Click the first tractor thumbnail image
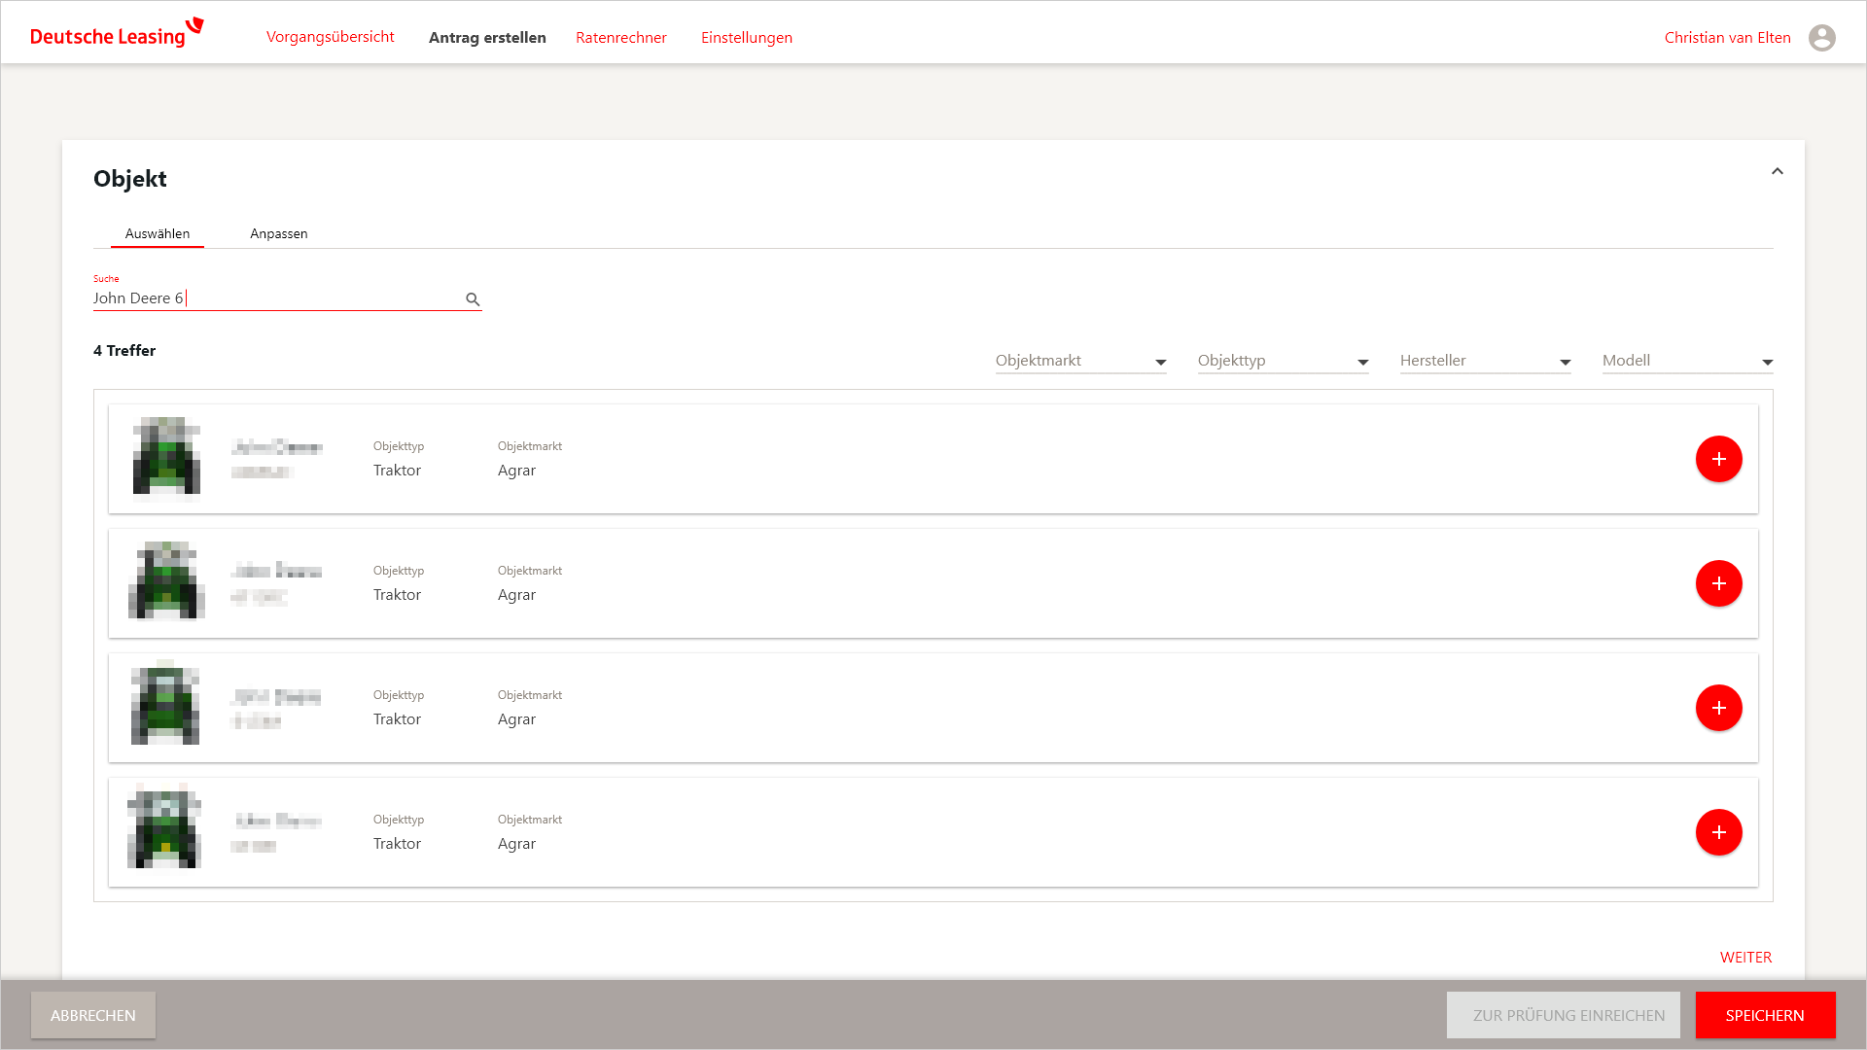 click(x=166, y=456)
